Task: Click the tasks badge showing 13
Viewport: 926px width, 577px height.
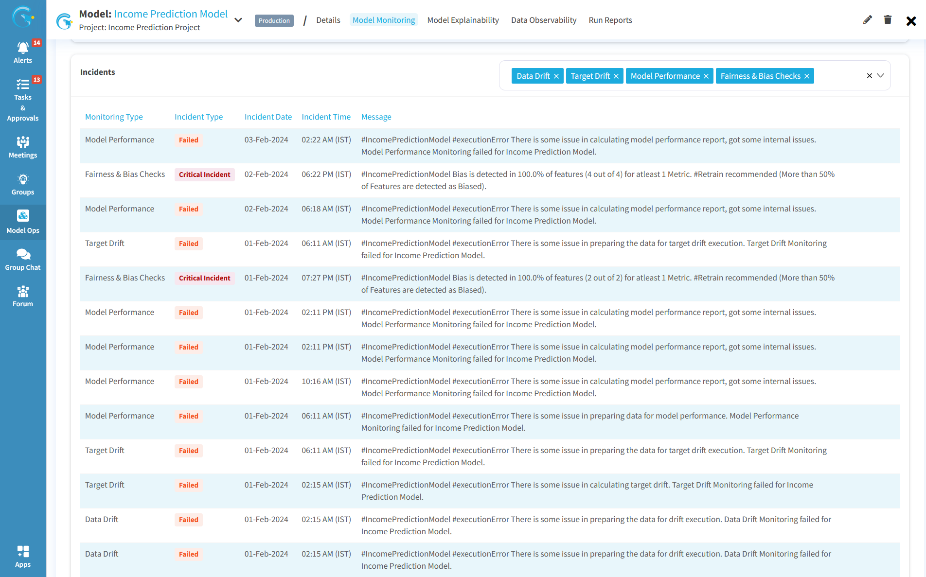Action: (37, 80)
